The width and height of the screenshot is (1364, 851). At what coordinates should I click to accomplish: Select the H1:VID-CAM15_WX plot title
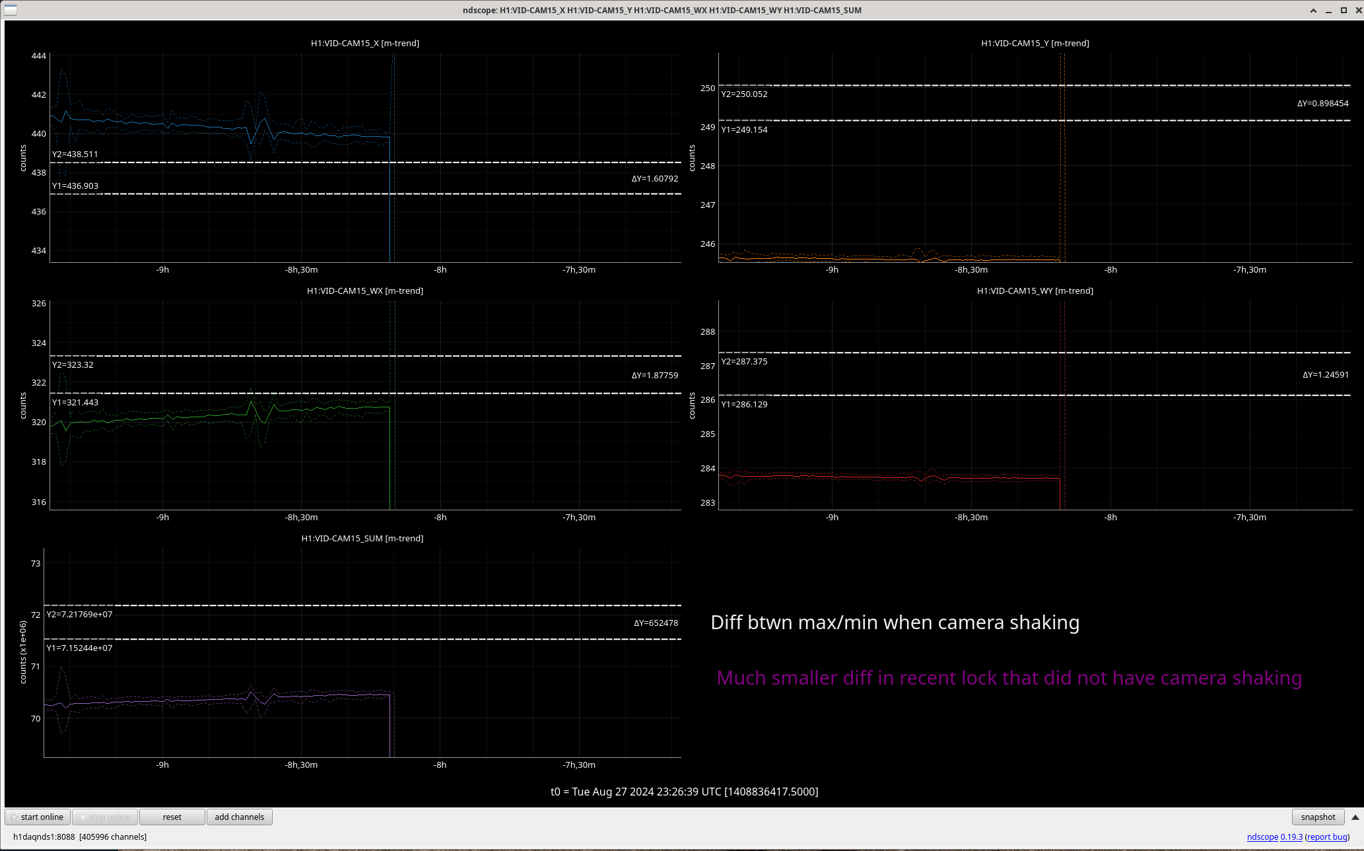coord(365,290)
